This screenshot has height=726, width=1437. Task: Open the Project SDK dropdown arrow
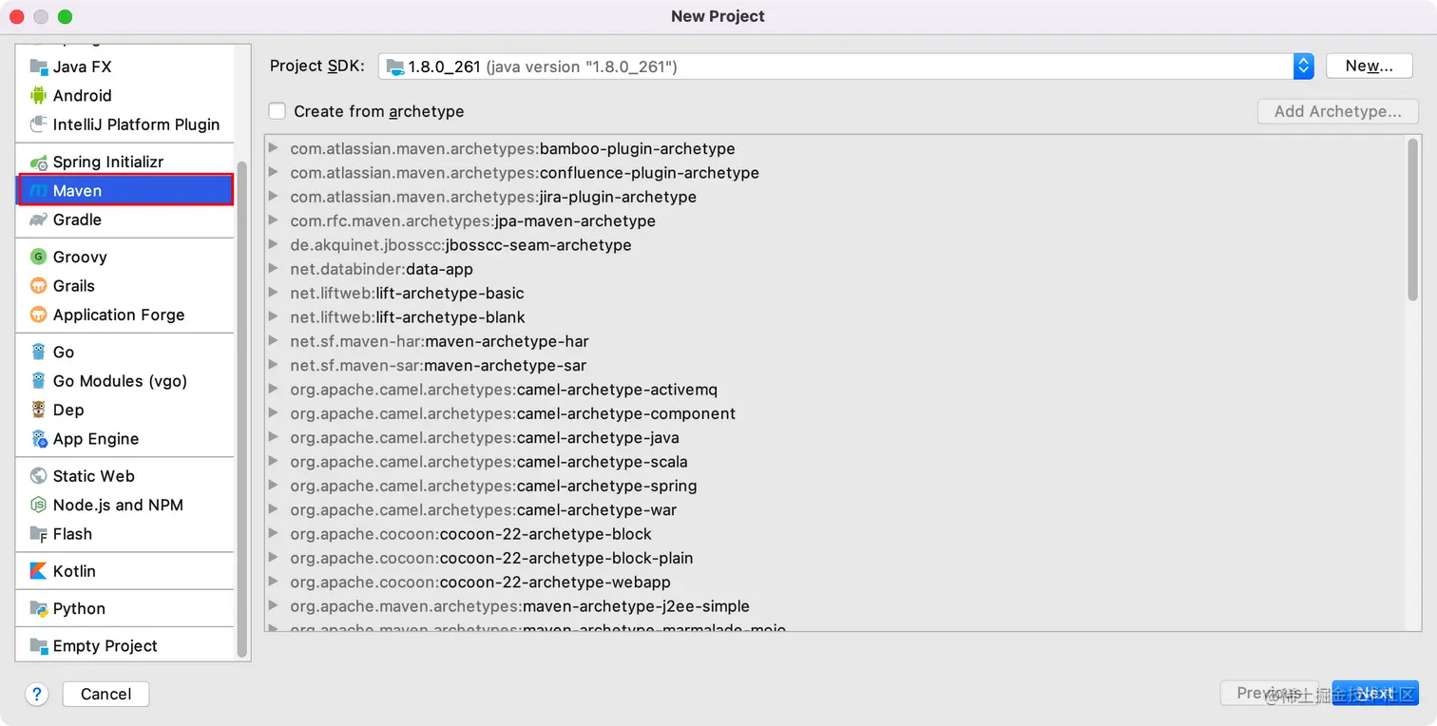pyautogui.click(x=1303, y=66)
